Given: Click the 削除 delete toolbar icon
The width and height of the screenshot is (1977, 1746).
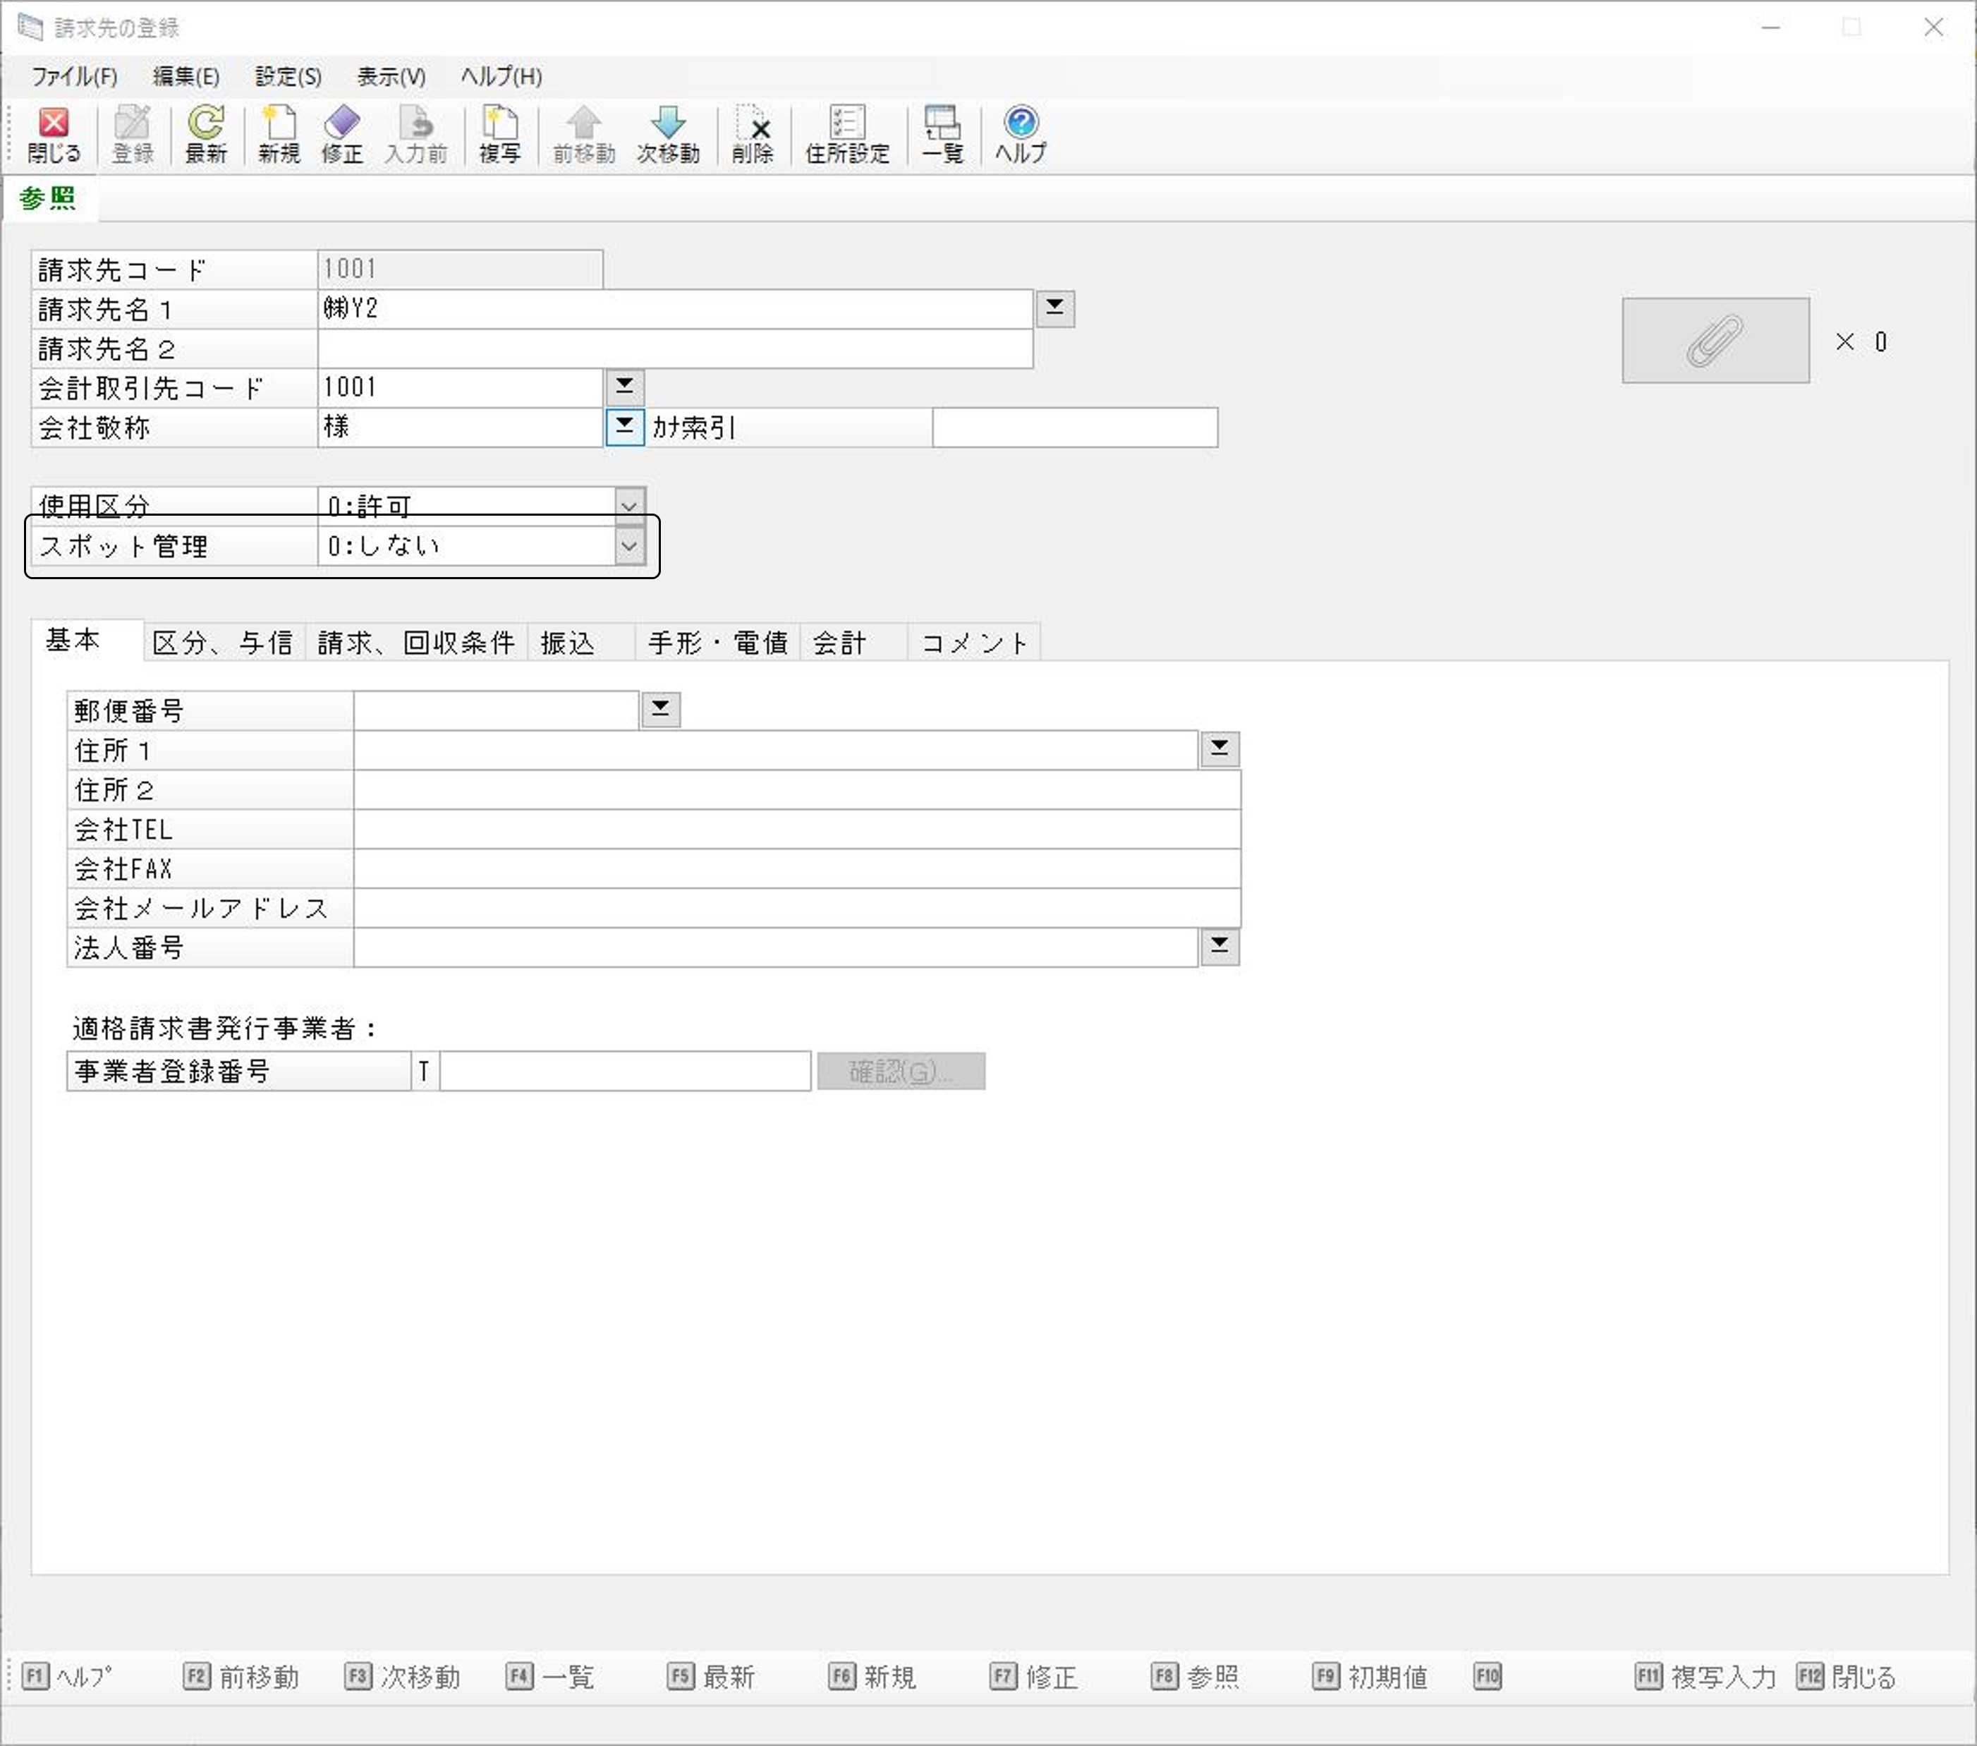Looking at the screenshot, I should (x=752, y=133).
